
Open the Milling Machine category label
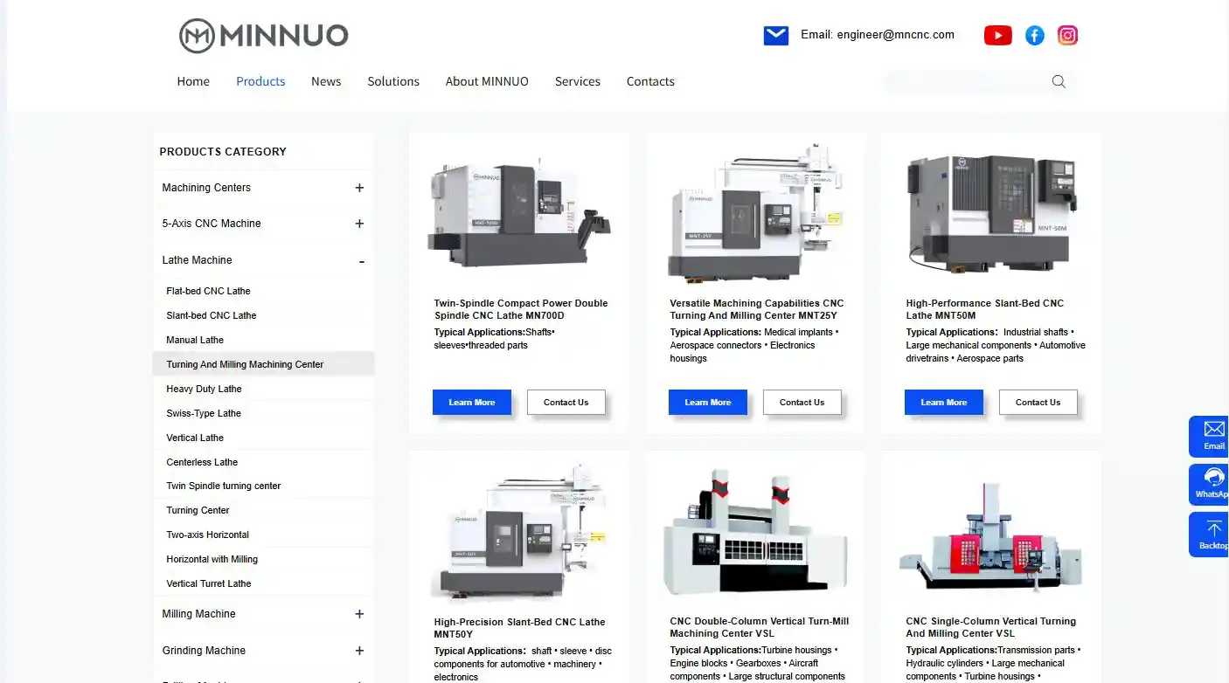pyautogui.click(x=198, y=614)
